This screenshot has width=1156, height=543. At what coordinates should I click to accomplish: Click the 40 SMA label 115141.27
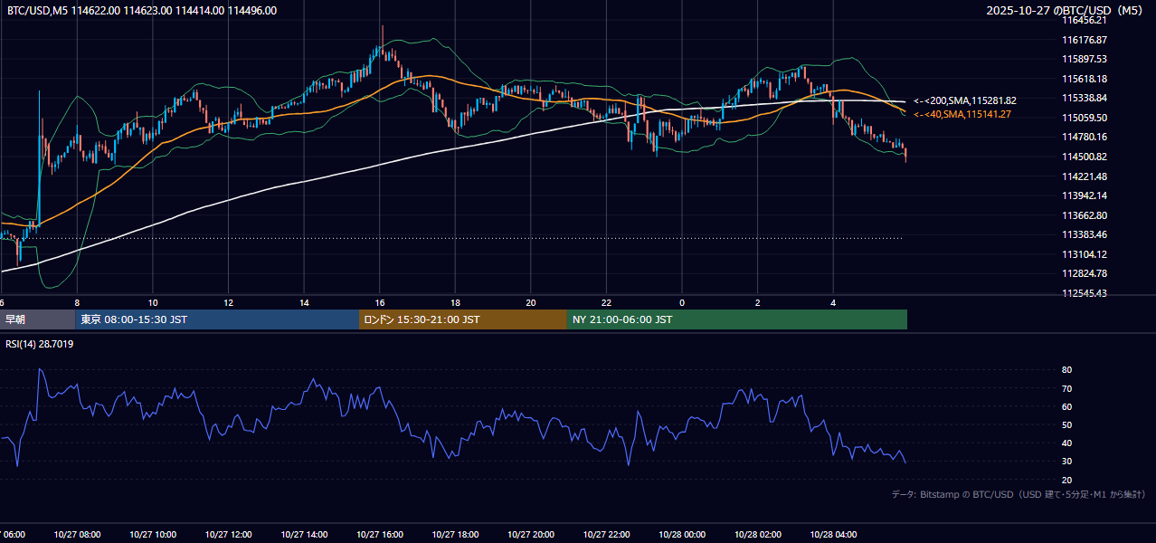click(962, 114)
